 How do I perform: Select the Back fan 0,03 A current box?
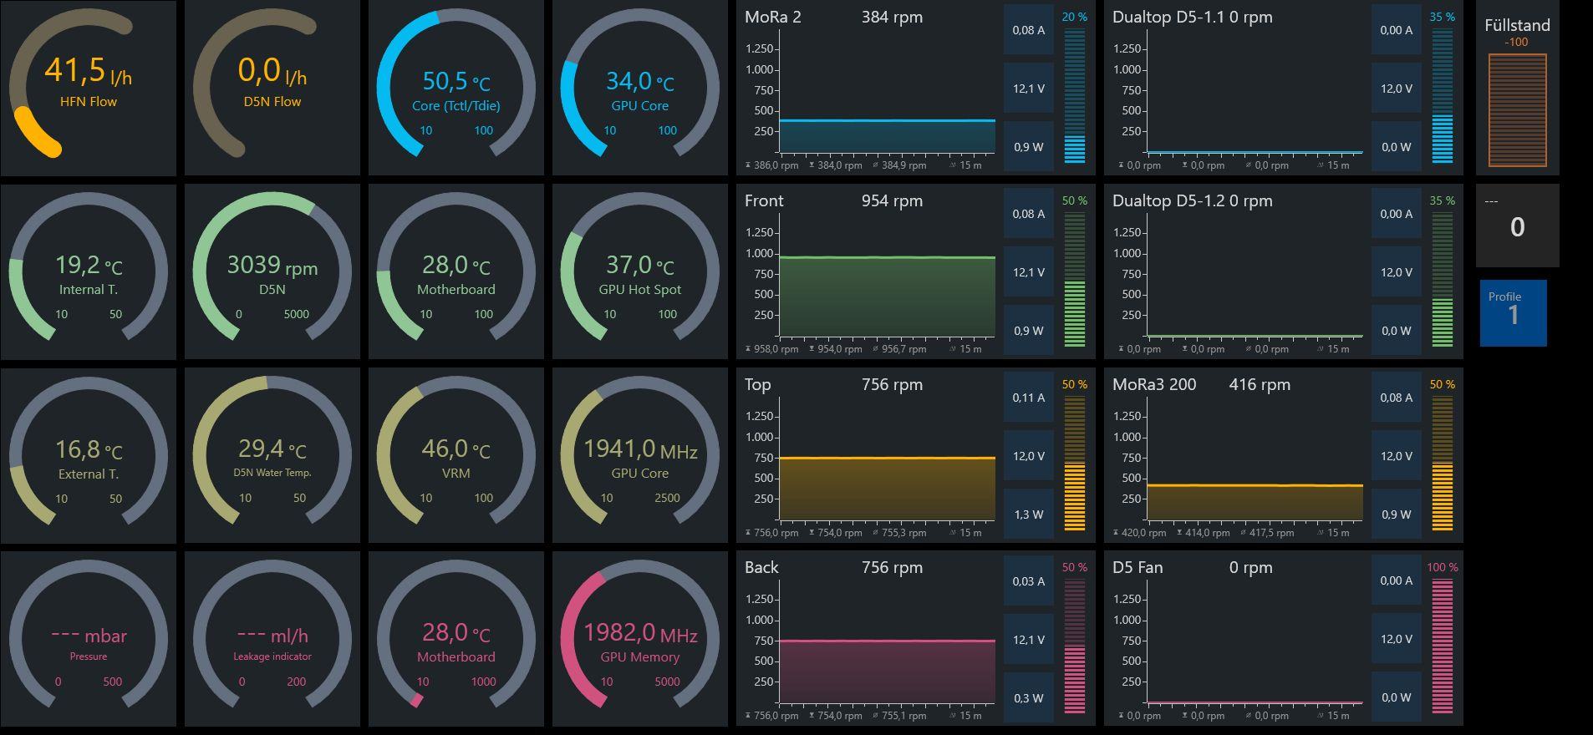pyautogui.click(x=1029, y=580)
